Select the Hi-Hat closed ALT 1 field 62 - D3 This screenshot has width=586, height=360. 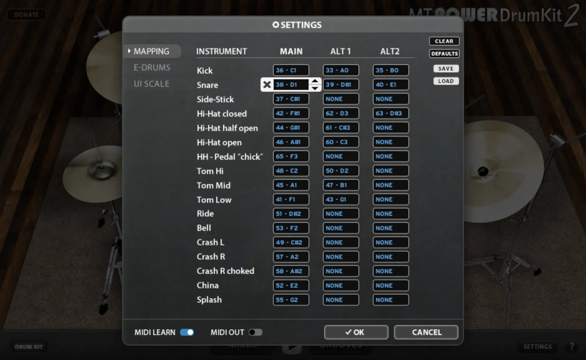(x=341, y=113)
